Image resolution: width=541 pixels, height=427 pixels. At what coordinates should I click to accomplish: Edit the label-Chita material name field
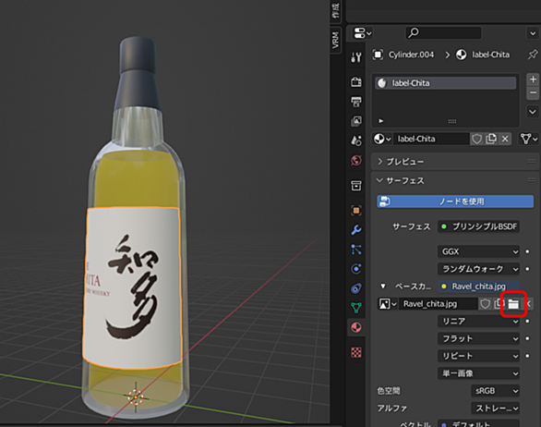pos(430,139)
